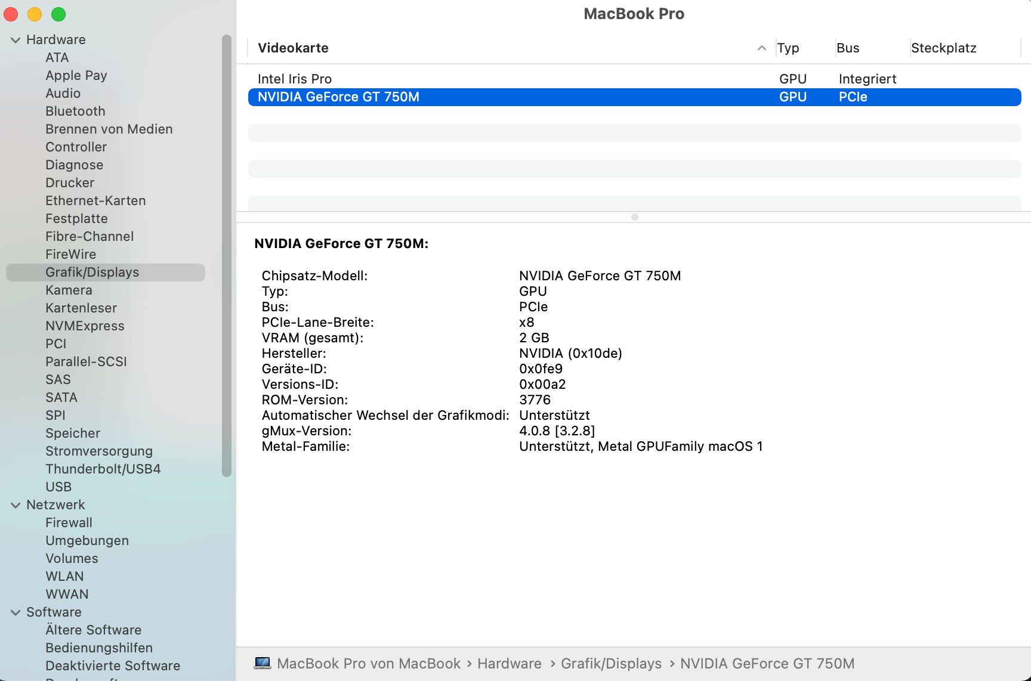
Task: Show Bluetooth information
Action: click(75, 111)
